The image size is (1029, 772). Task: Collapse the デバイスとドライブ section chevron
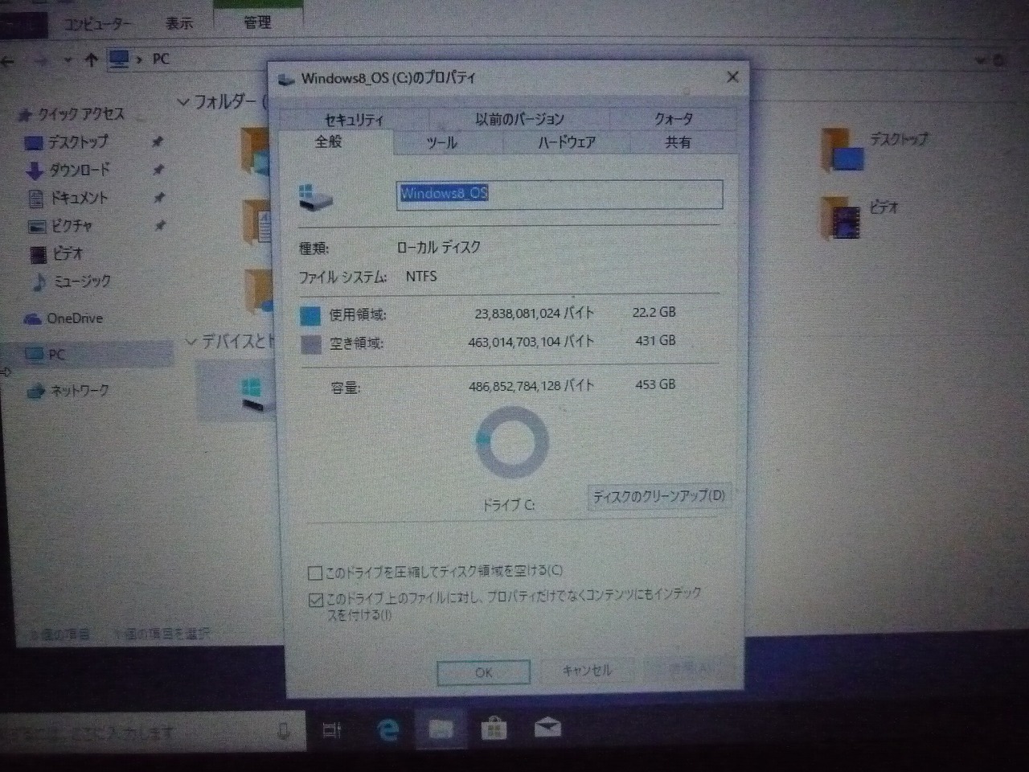pyautogui.click(x=191, y=342)
